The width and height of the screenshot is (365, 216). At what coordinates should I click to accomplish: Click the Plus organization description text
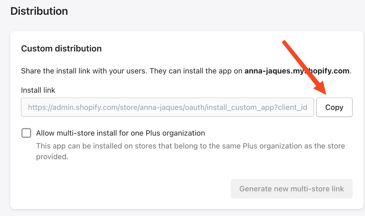coord(188,151)
